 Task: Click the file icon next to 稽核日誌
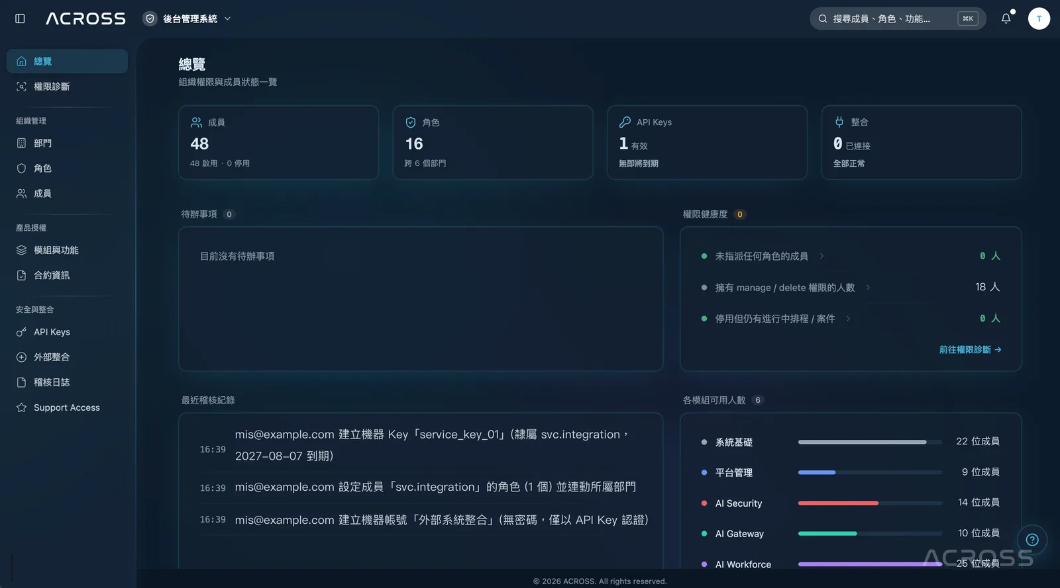point(21,382)
